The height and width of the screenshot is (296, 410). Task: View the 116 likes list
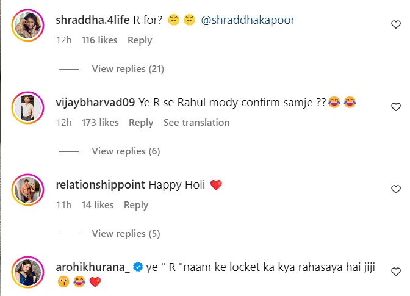(x=99, y=40)
